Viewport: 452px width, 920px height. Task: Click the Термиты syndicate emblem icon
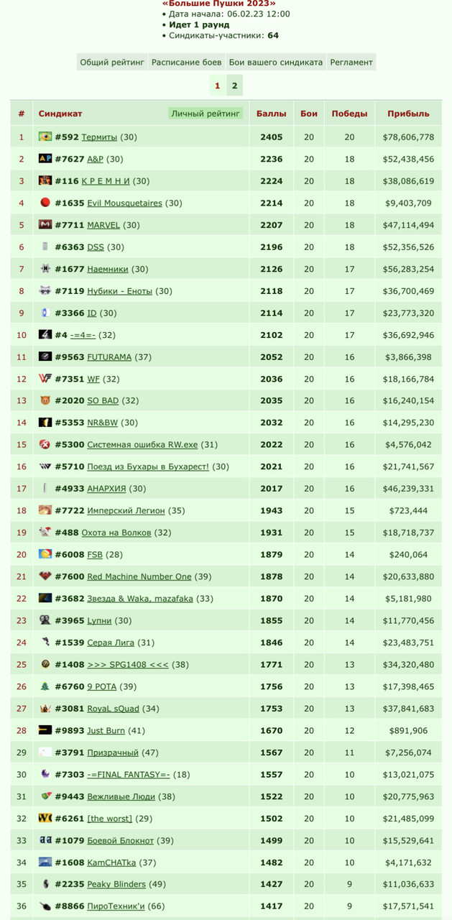pyautogui.click(x=45, y=137)
